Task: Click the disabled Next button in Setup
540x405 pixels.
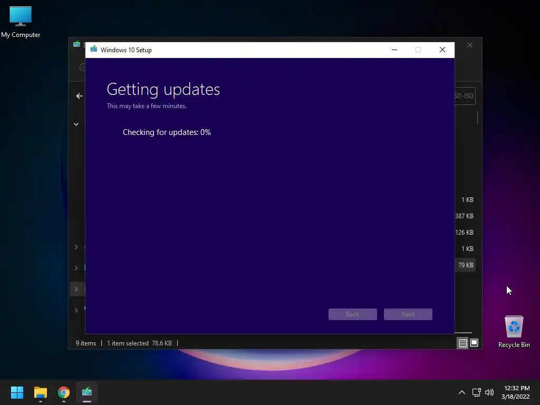Action: coord(408,314)
